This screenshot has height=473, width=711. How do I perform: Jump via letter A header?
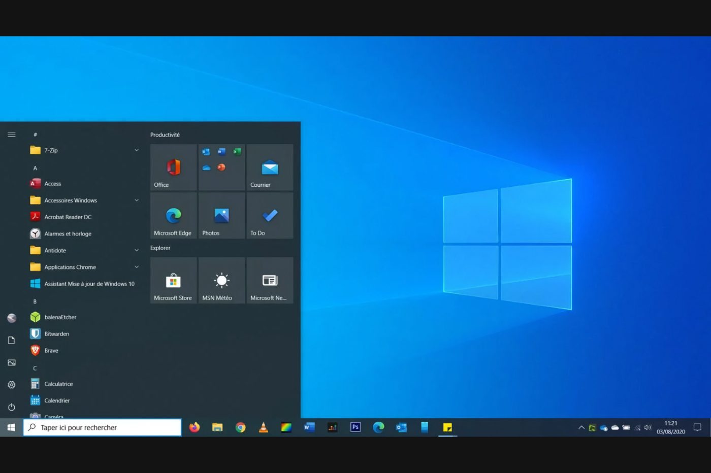click(x=35, y=168)
